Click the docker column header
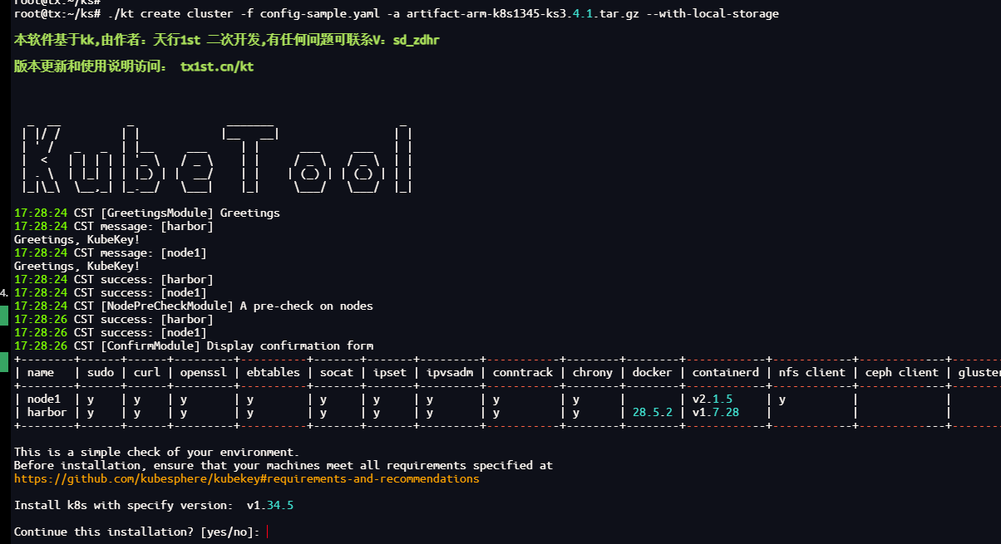 [x=653, y=372]
